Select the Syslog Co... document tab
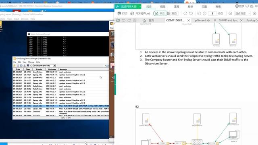The height and width of the screenshot is (145, 258). tap(252, 21)
